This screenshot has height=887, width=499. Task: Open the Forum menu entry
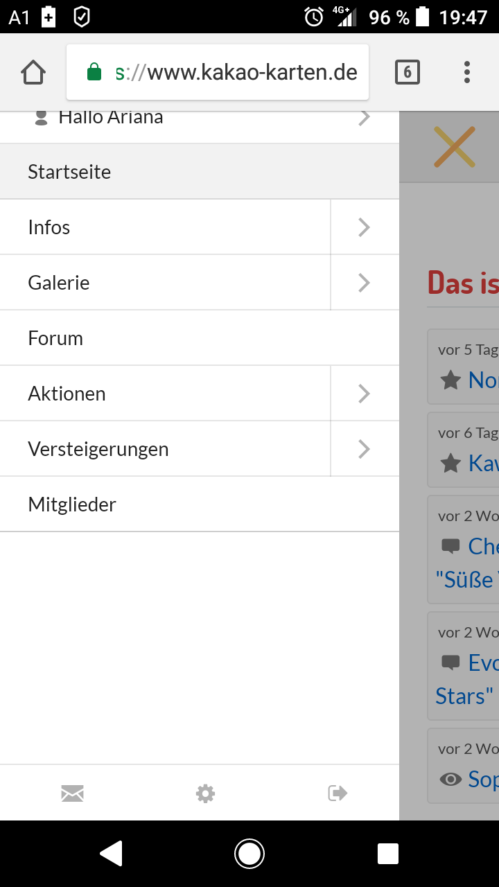click(55, 338)
